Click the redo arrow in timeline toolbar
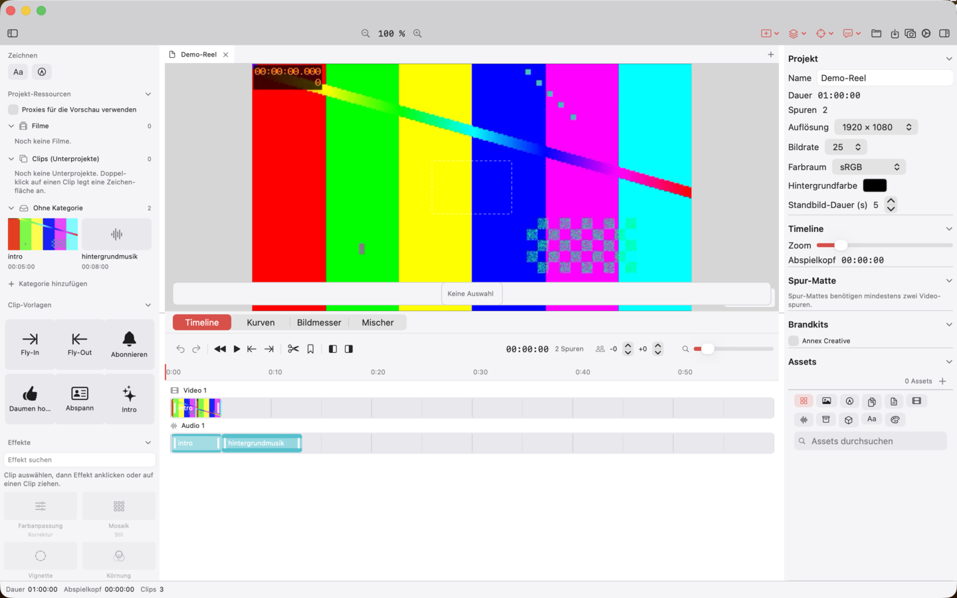Viewport: 957px width, 598px height. click(x=196, y=349)
